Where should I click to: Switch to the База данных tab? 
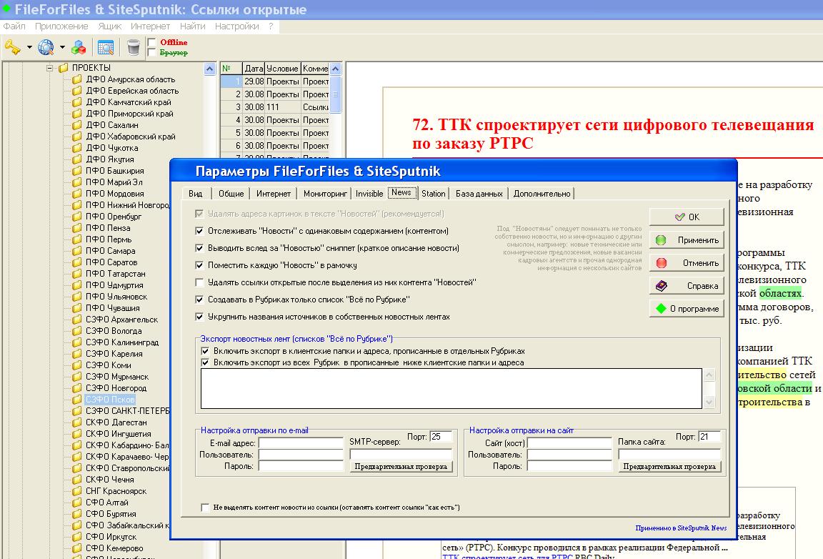coord(479,193)
